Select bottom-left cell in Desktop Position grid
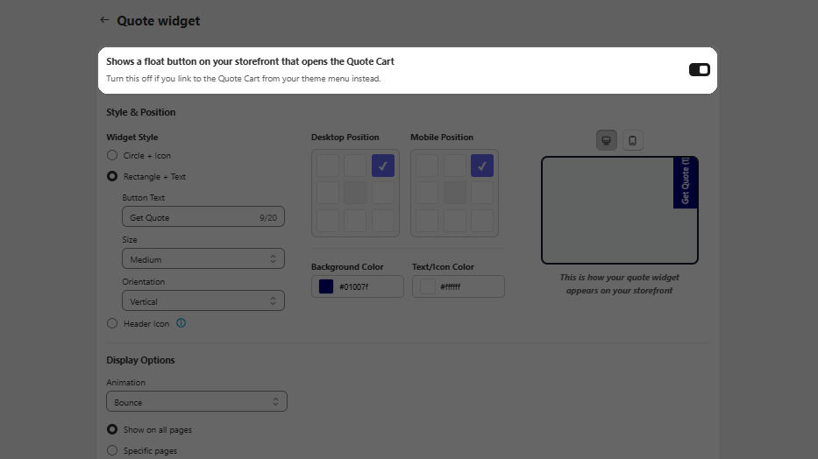The image size is (818, 459). 328,221
